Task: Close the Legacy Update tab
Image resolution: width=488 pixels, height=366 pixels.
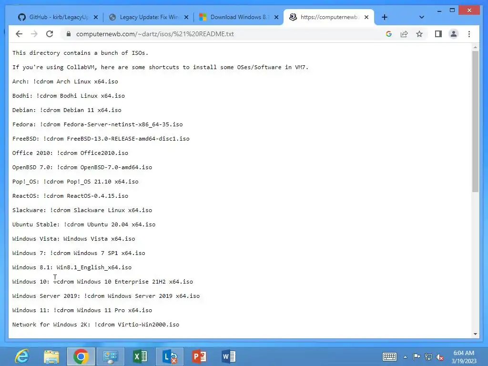Action: tap(186, 17)
